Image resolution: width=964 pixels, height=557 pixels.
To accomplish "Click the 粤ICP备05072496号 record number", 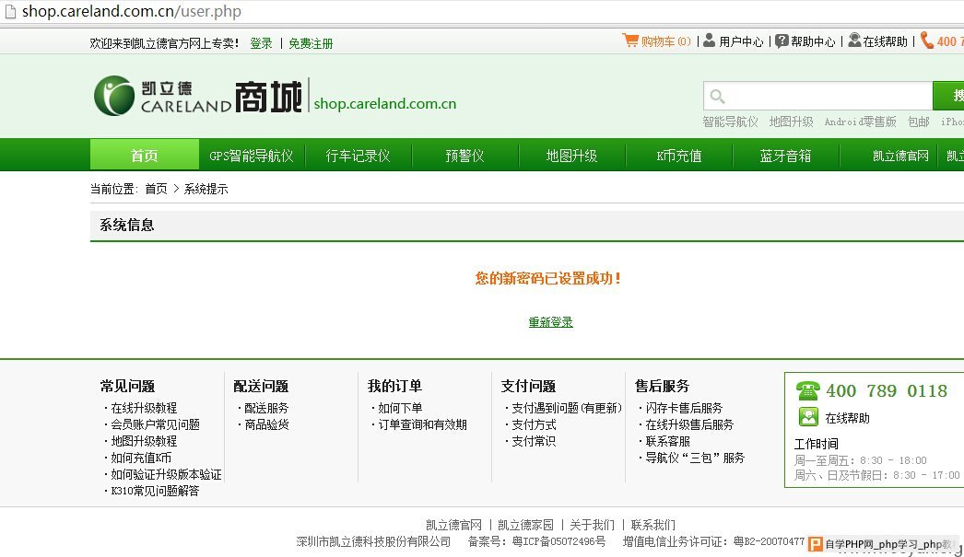I will (x=558, y=541).
